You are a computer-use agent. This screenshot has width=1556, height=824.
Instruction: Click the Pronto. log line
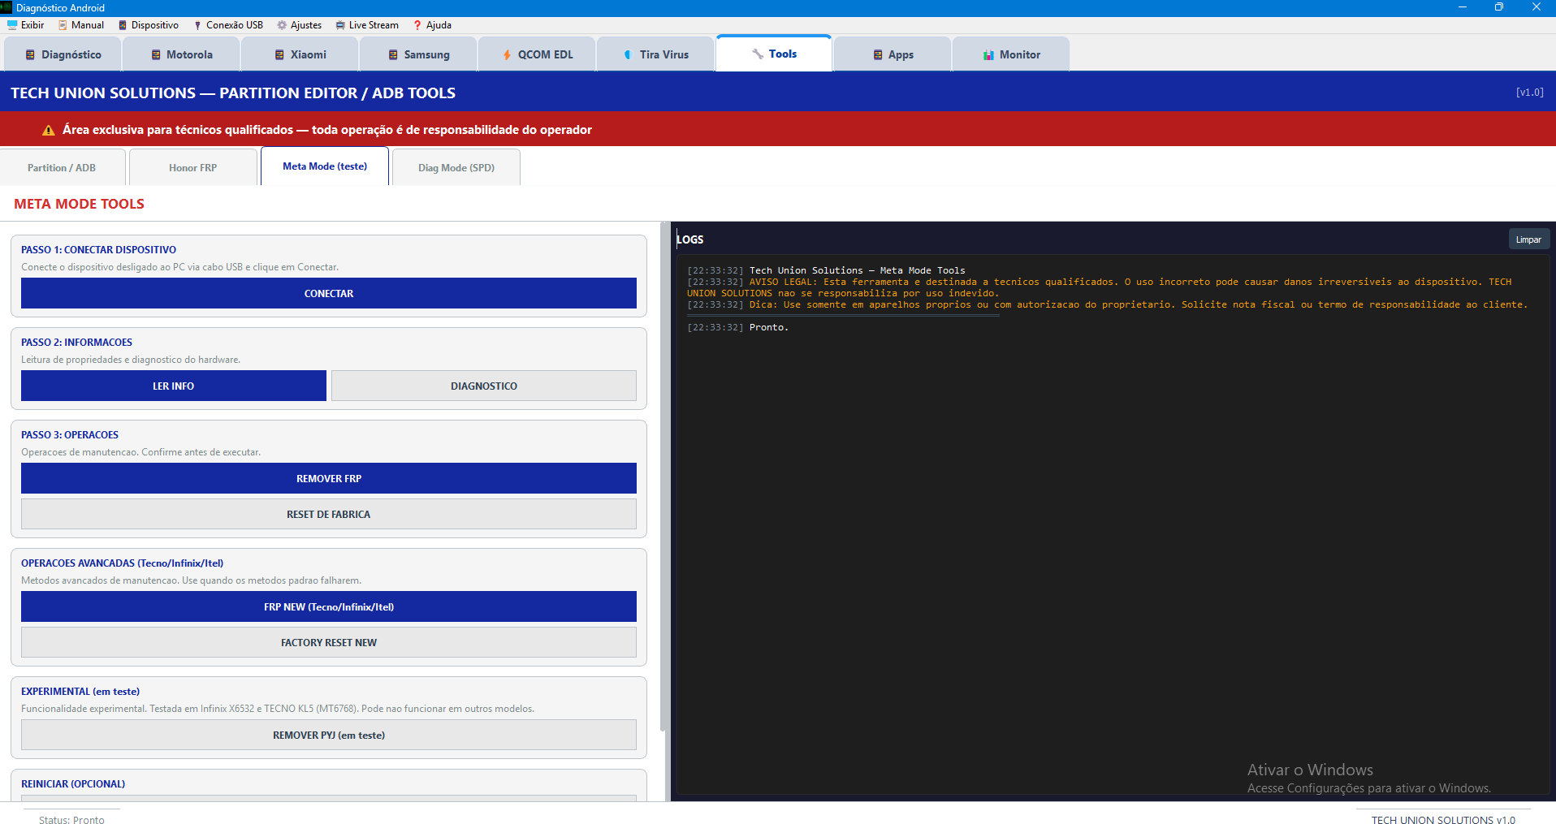point(769,328)
